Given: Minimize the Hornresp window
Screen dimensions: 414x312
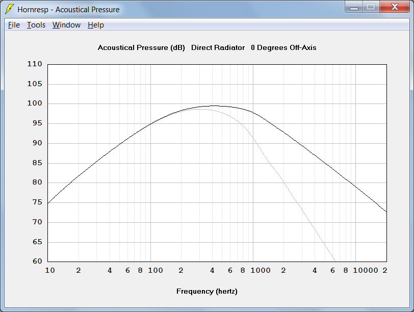Looking at the screenshot, I should [x=354, y=7].
